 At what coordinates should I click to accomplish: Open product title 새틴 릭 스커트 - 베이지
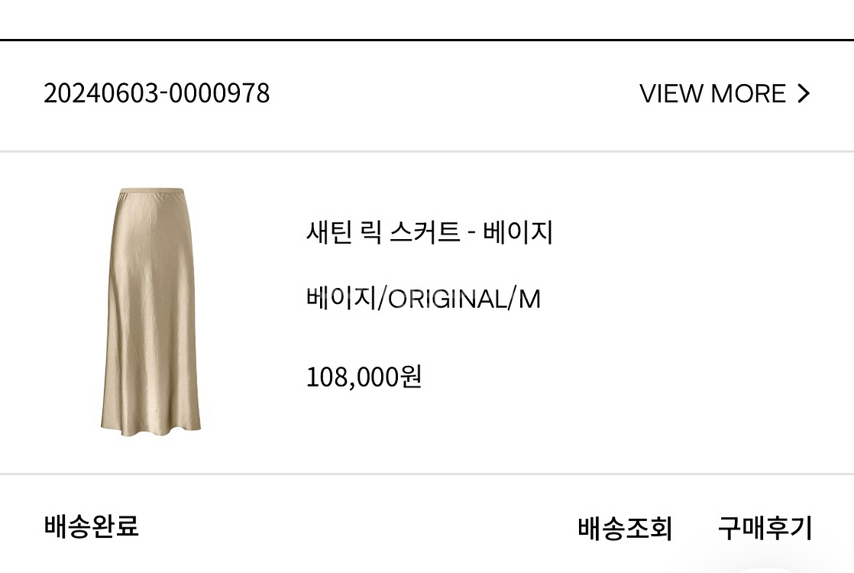(429, 232)
